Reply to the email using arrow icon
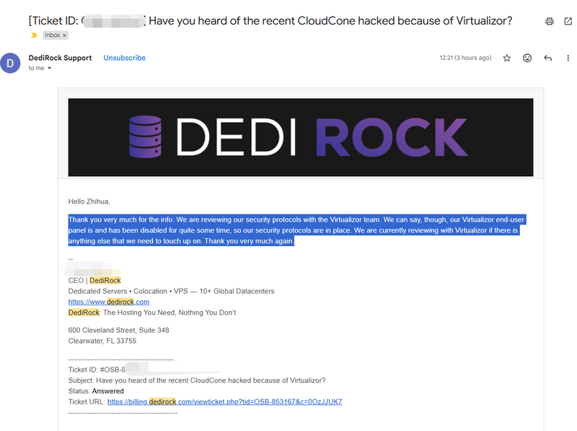Screen dimensions: 577x431 (547, 58)
